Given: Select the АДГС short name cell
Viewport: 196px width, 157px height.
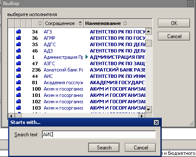Looking at the screenshot, I should pos(50,44).
